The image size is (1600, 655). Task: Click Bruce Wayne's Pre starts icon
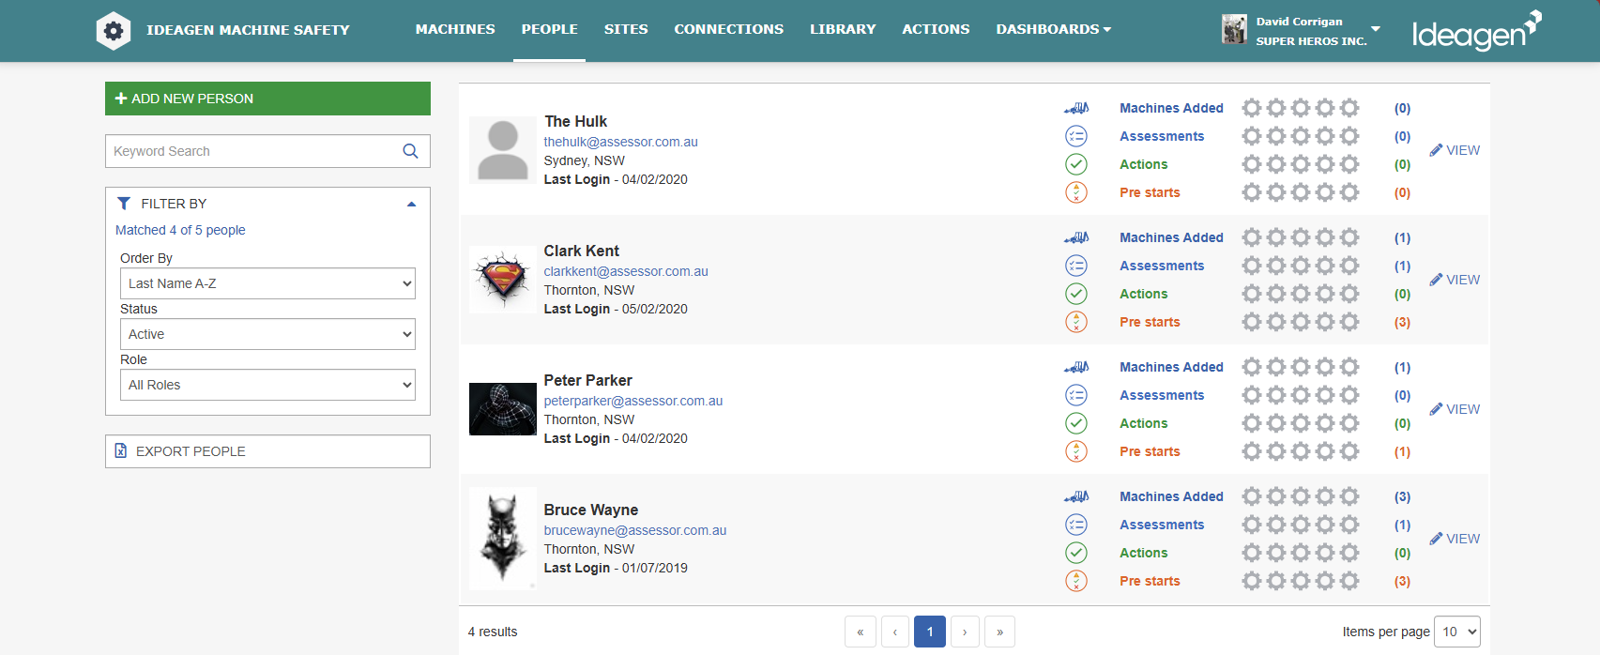[1076, 581]
